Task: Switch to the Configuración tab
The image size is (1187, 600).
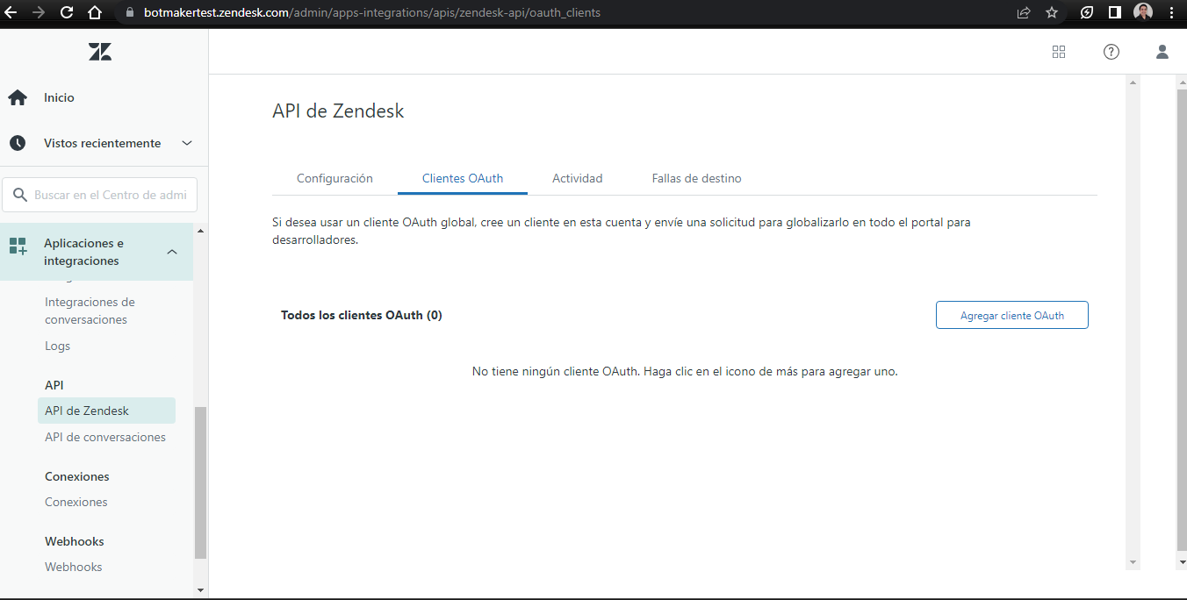Action: (335, 178)
